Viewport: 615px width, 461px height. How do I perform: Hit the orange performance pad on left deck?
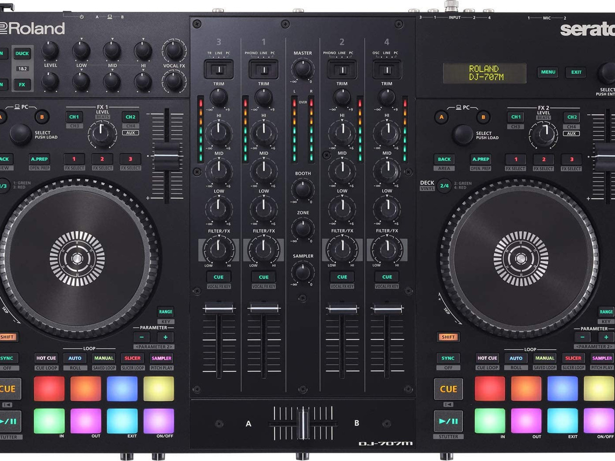pyautogui.click(x=86, y=389)
